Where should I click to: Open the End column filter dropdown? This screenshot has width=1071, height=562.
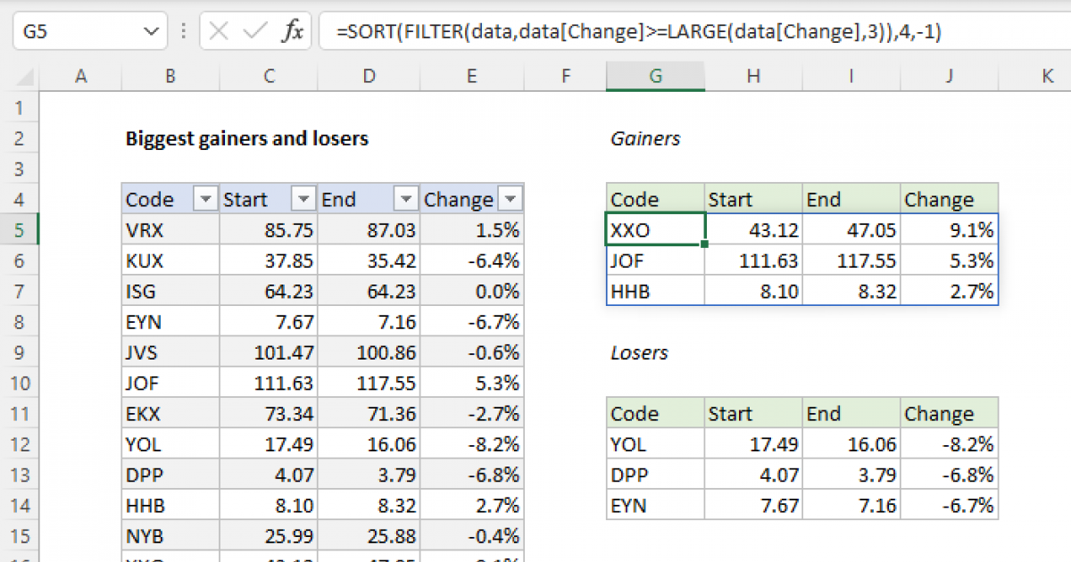[x=406, y=198]
